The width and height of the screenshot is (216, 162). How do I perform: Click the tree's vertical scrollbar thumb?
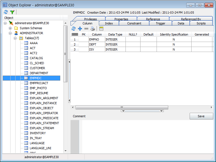click(x=66, y=54)
